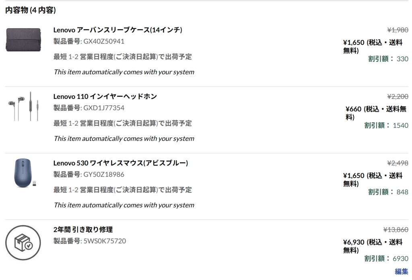This screenshot has width=412, height=280.
Task: Click the struck-through ¥13,860 price
Action: tap(396, 230)
